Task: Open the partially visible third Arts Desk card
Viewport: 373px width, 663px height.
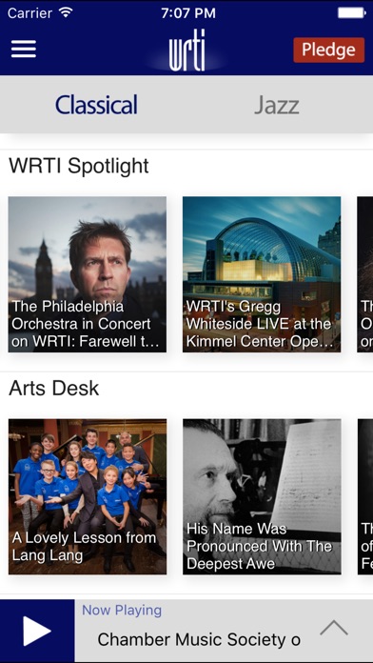Action: point(365,497)
